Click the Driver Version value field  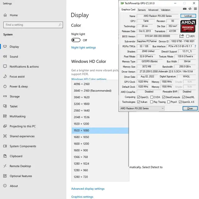pos(166,72)
